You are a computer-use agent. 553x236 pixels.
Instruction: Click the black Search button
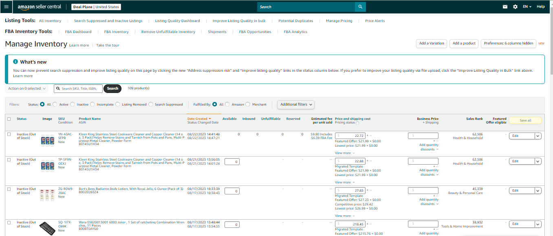click(x=112, y=88)
